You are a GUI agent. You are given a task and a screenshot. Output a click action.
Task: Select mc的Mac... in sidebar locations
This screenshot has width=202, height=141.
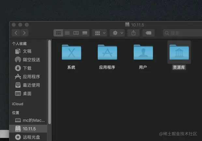click(28, 120)
